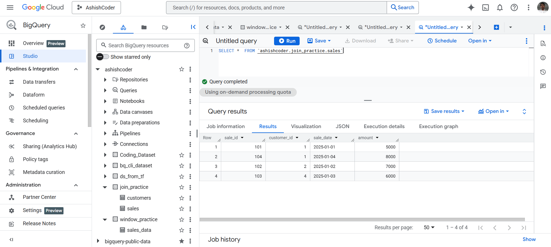Open sale_id column sort menu
The width and height of the screenshot is (551, 247).
[242, 138]
